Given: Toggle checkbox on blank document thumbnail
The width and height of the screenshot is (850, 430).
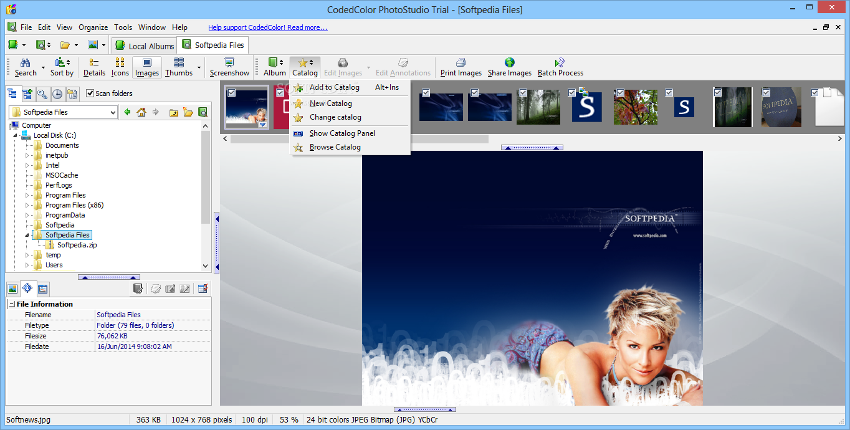Looking at the screenshot, I should tap(815, 93).
